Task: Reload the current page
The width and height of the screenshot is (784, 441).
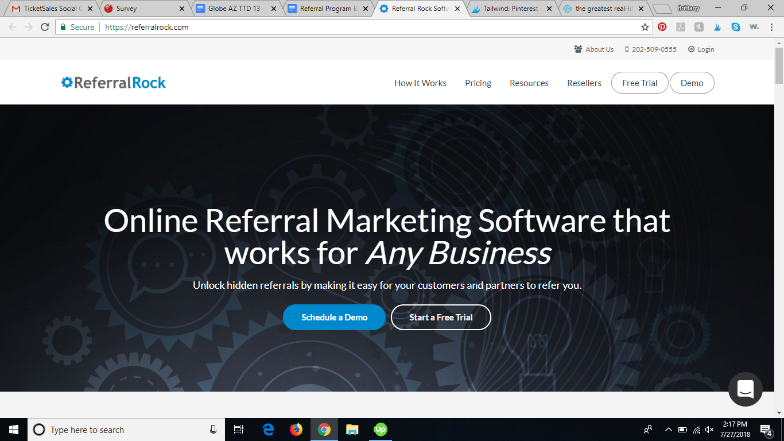Action: (x=45, y=27)
